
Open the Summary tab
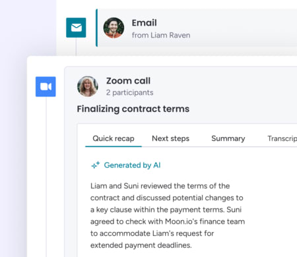click(228, 138)
